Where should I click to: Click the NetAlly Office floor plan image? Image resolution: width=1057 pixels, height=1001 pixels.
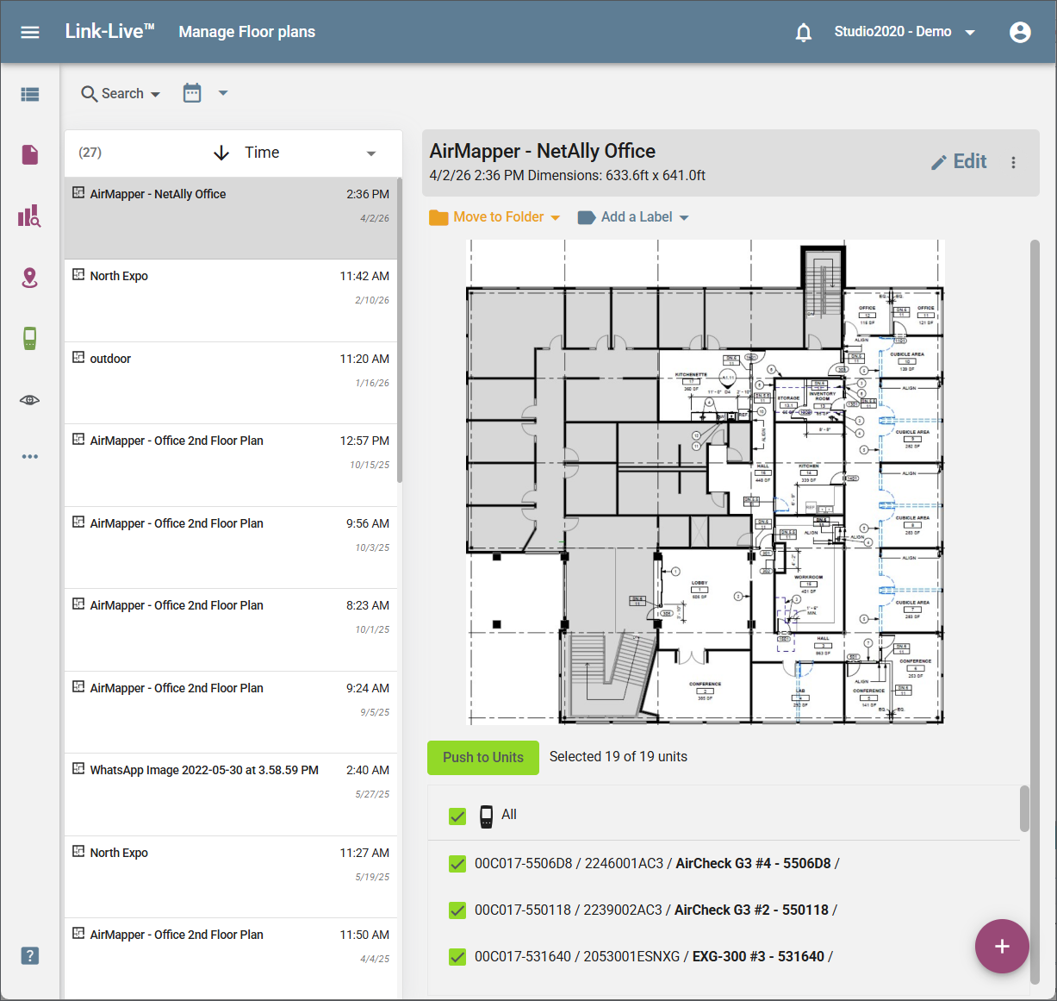click(706, 482)
